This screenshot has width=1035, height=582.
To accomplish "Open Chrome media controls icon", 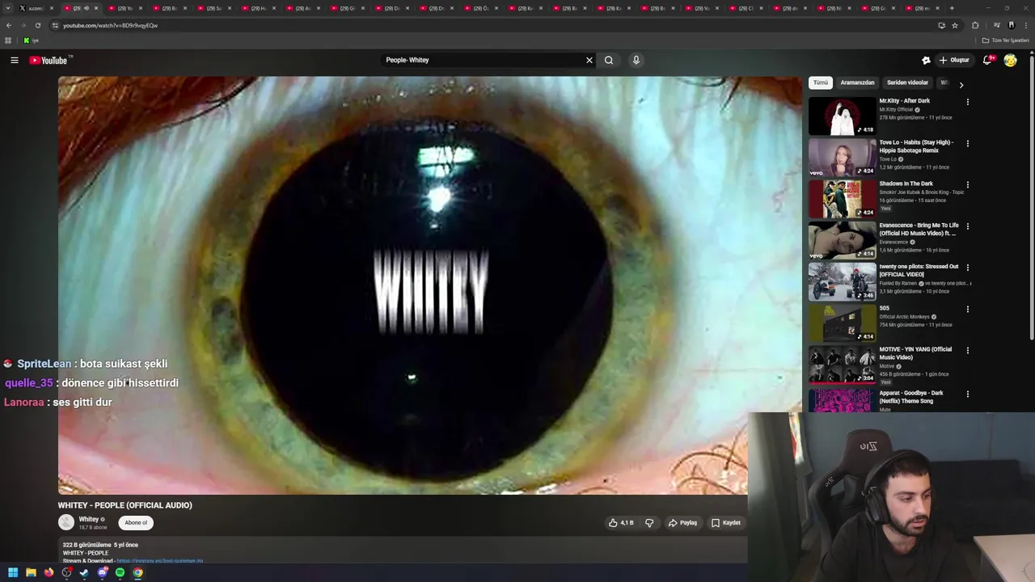I will [x=996, y=25].
